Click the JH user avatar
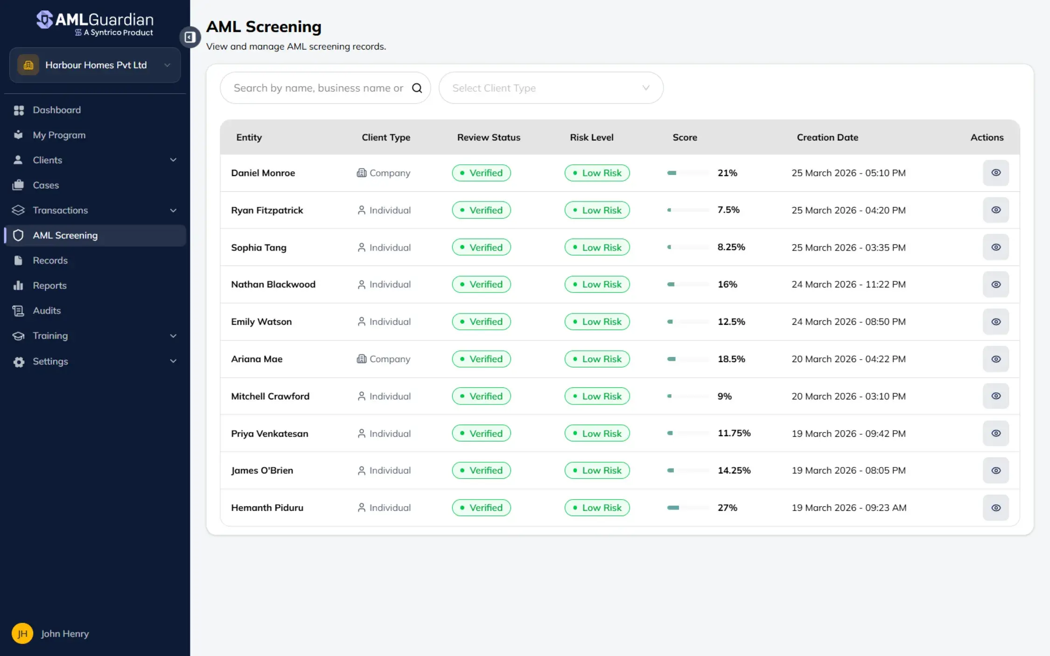The width and height of the screenshot is (1050, 656). click(22, 633)
